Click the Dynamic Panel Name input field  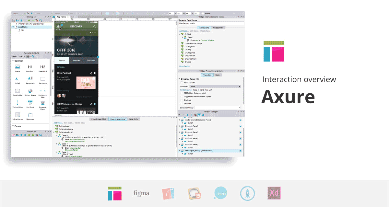click(x=211, y=23)
